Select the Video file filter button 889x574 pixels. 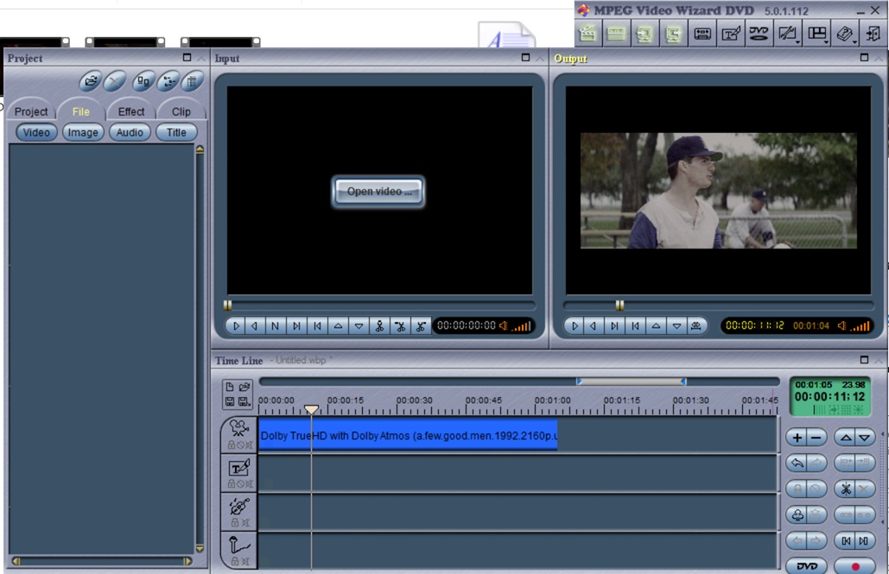point(36,133)
